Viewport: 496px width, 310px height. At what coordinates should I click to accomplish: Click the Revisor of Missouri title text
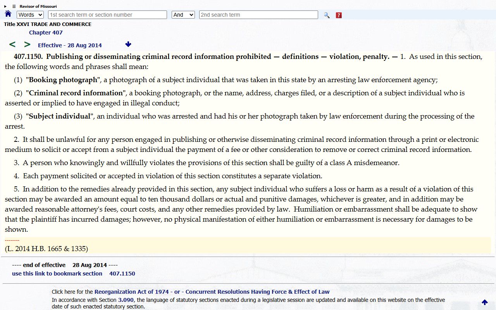click(38, 6)
